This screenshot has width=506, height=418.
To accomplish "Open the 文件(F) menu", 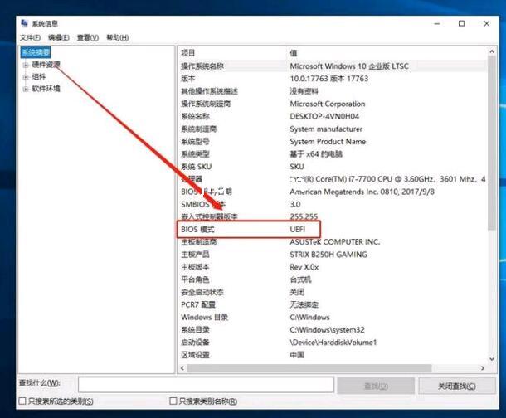I will (30, 37).
